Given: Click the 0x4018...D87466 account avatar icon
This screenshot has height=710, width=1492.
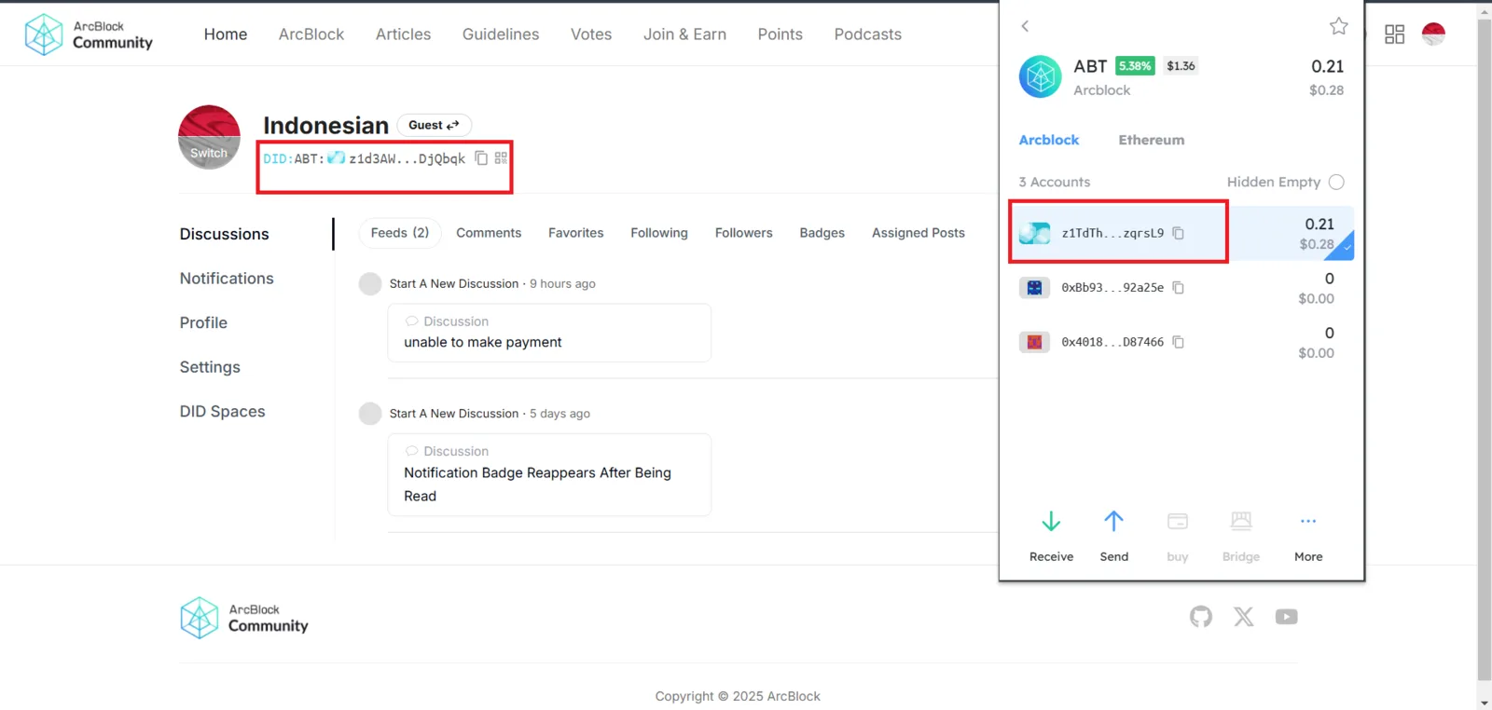Looking at the screenshot, I should point(1034,342).
